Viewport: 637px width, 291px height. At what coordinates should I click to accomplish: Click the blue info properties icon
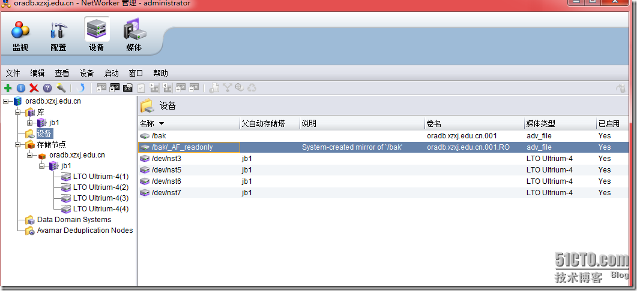pos(21,87)
